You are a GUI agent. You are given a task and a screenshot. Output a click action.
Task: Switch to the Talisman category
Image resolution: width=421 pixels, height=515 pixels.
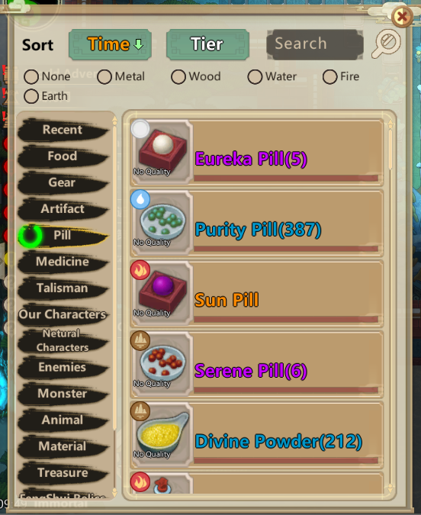pyautogui.click(x=63, y=288)
